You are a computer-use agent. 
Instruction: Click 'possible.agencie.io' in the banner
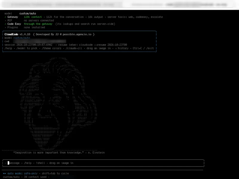[x=77, y=34]
